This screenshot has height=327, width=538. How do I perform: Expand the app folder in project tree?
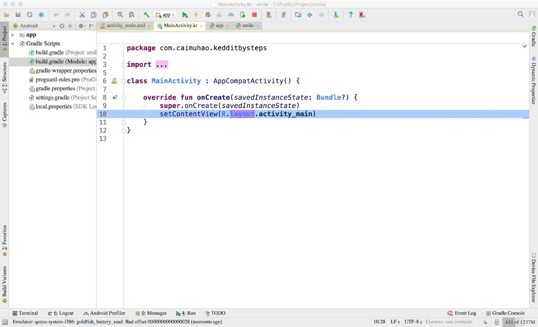(x=13, y=35)
